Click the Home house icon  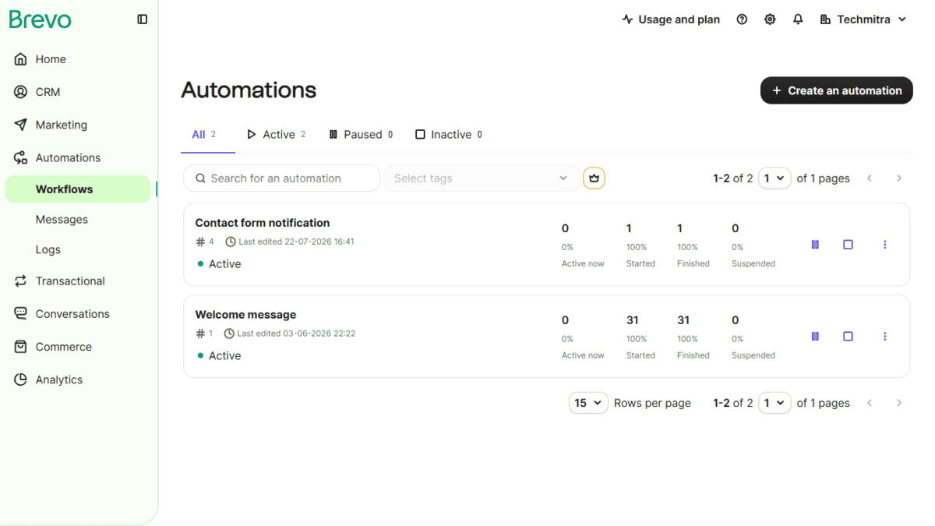tap(21, 59)
